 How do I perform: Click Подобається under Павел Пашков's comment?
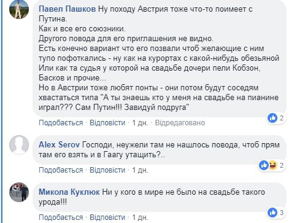click(61, 123)
